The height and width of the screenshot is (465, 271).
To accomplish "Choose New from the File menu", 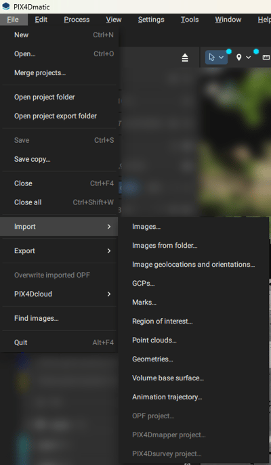I will 59,35.
